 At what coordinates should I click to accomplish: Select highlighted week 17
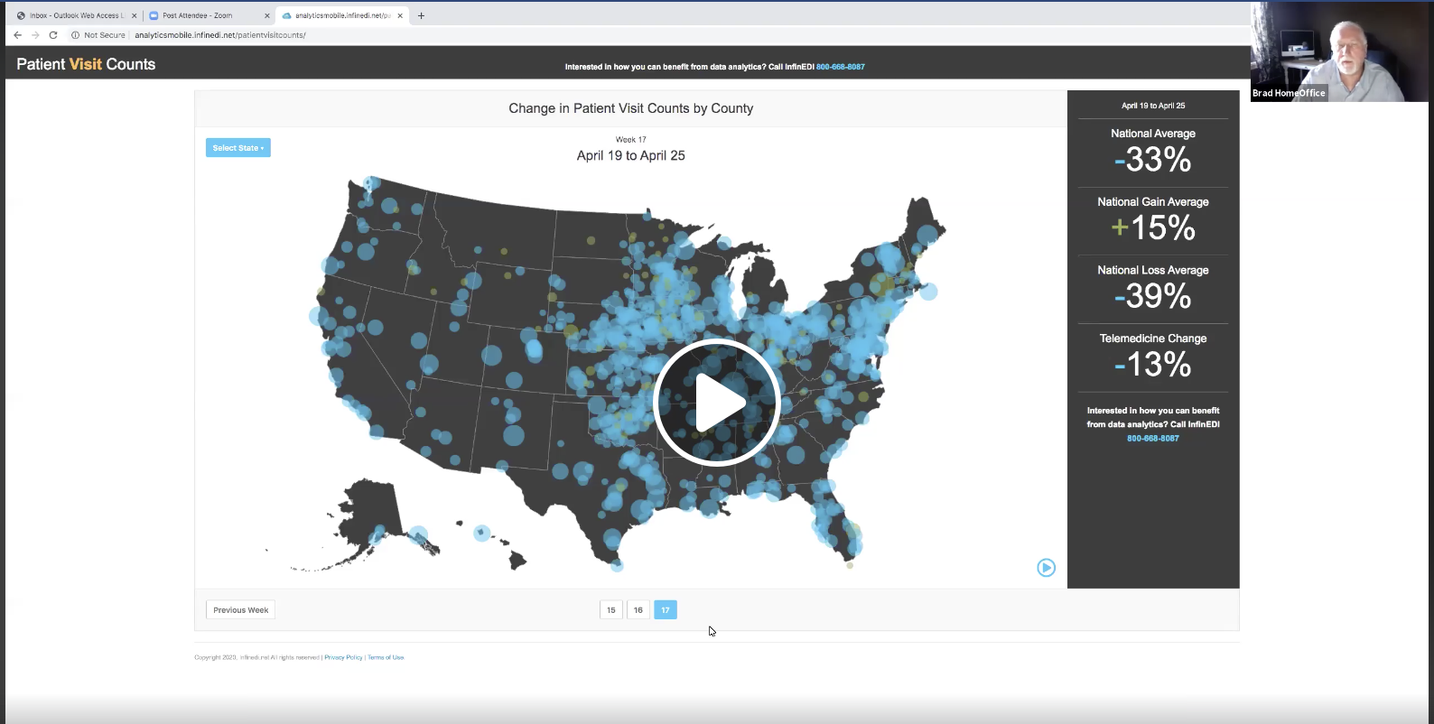666,610
